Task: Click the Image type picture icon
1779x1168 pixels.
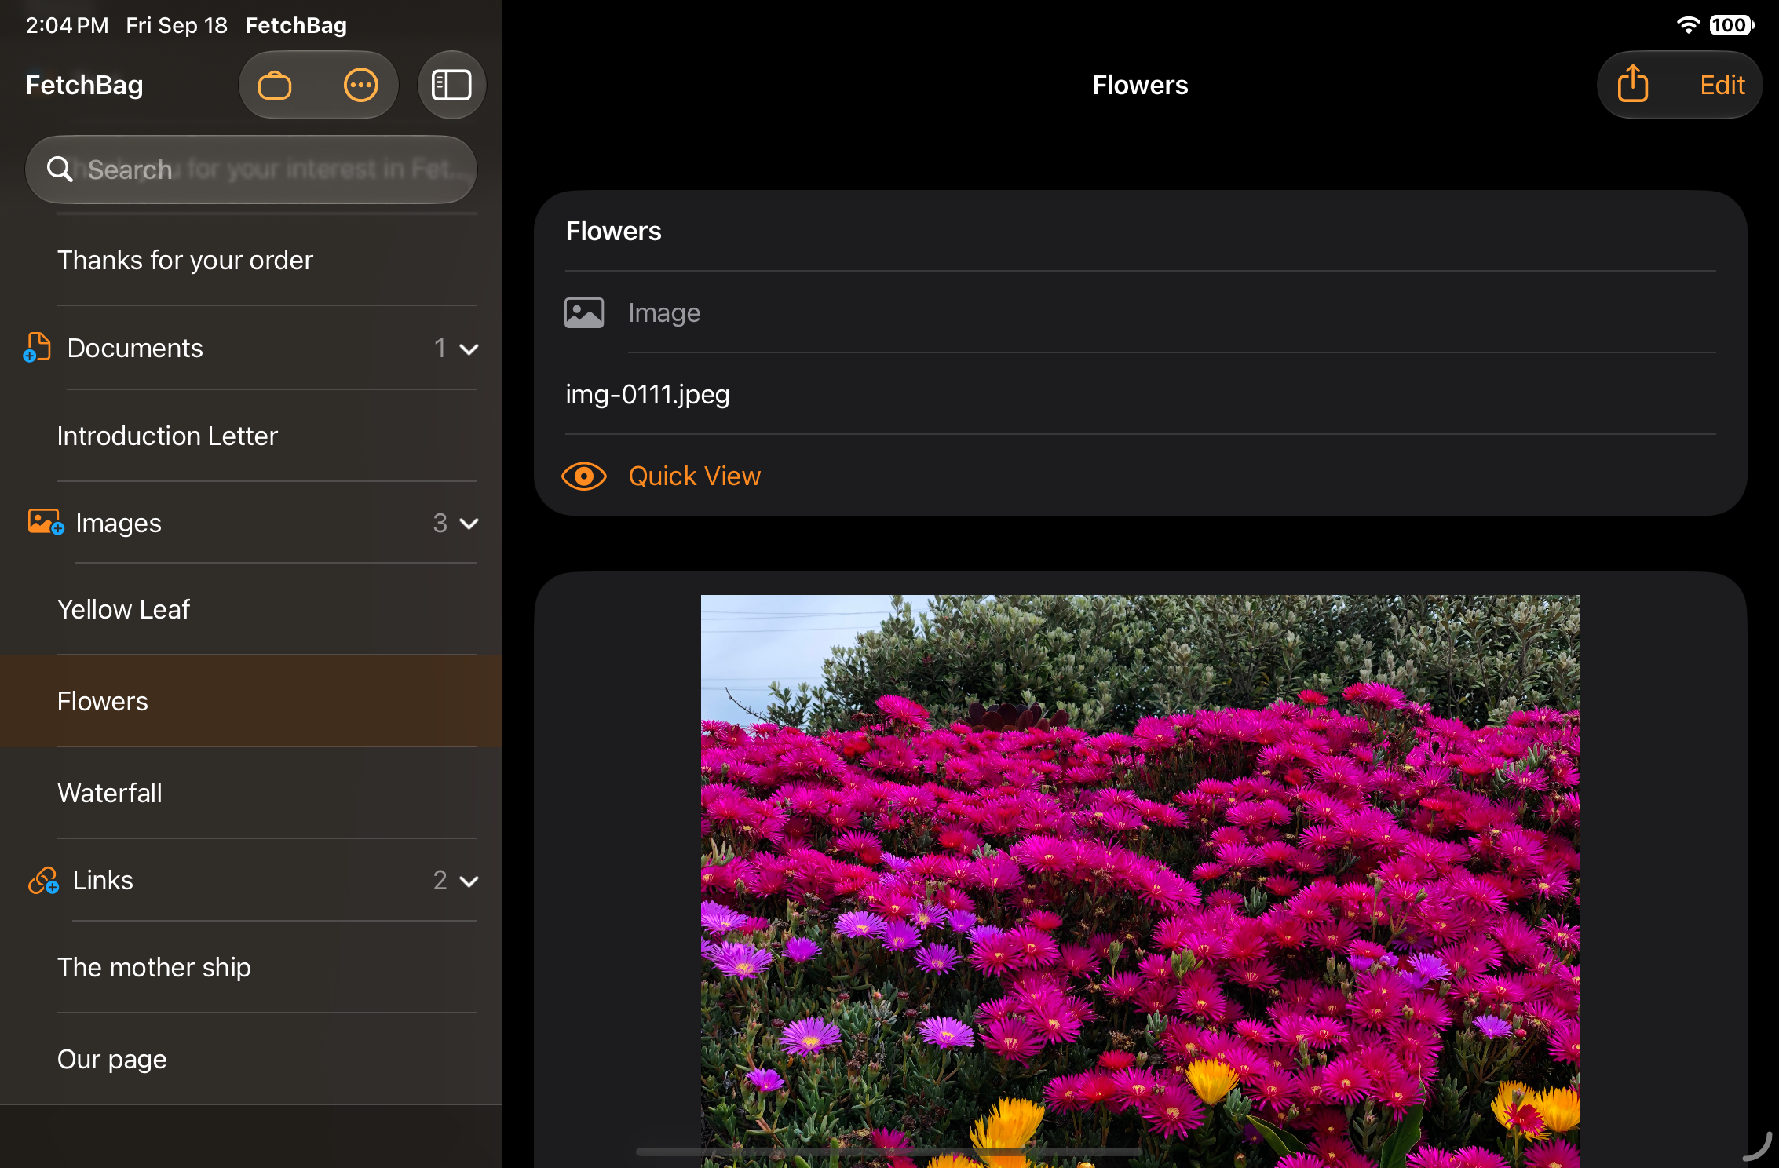Action: coord(584,312)
